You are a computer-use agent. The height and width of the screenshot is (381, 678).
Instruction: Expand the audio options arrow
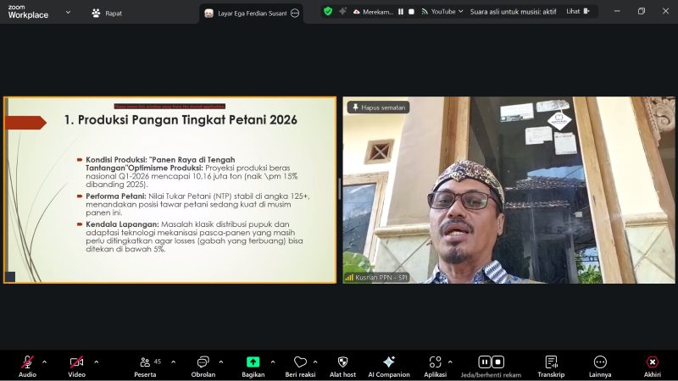point(44,361)
